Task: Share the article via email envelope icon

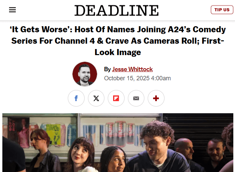Action: click(x=136, y=98)
